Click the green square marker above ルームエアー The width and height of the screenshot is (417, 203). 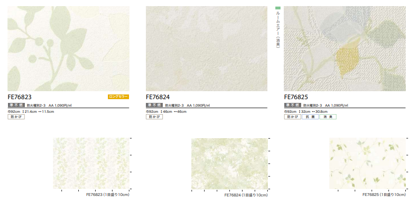pyautogui.click(x=277, y=8)
